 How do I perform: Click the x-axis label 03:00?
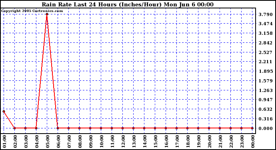click(26, 141)
